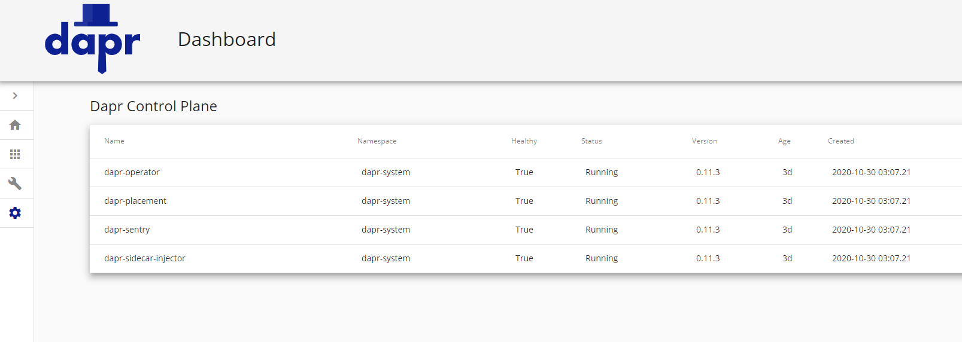Select the dapr-operator row name
Image resolution: width=962 pixels, height=342 pixels.
coord(132,172)
